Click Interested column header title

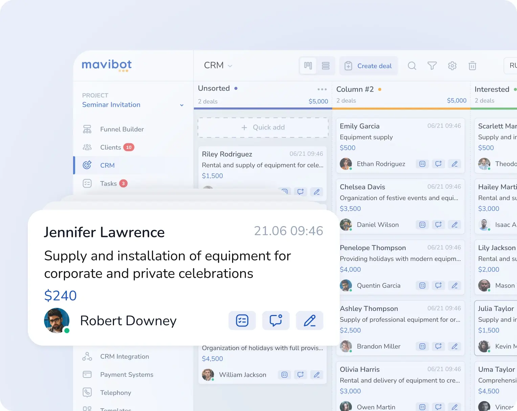[x=492, y=89]
